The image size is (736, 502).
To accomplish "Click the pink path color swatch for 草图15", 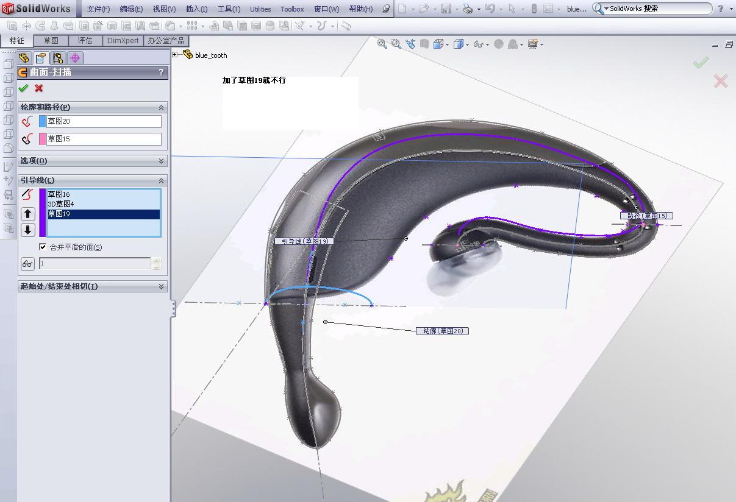I will (43, 139).
